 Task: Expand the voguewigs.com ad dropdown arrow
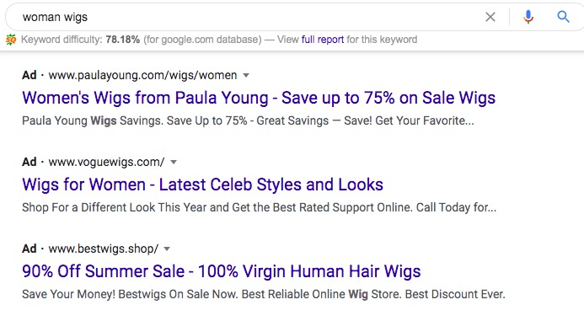coord(174,163)
